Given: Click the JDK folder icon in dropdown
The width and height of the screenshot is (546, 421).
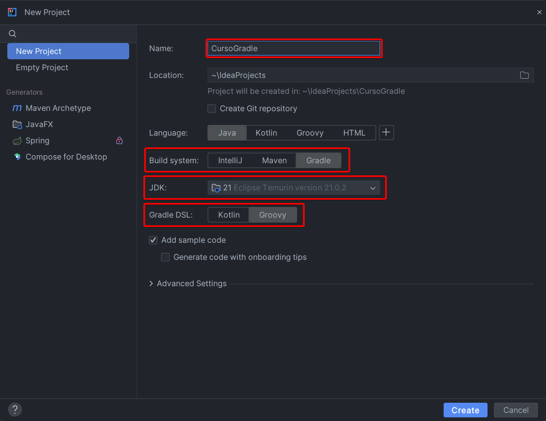Looking at the screenshot, I should (216, 188).
